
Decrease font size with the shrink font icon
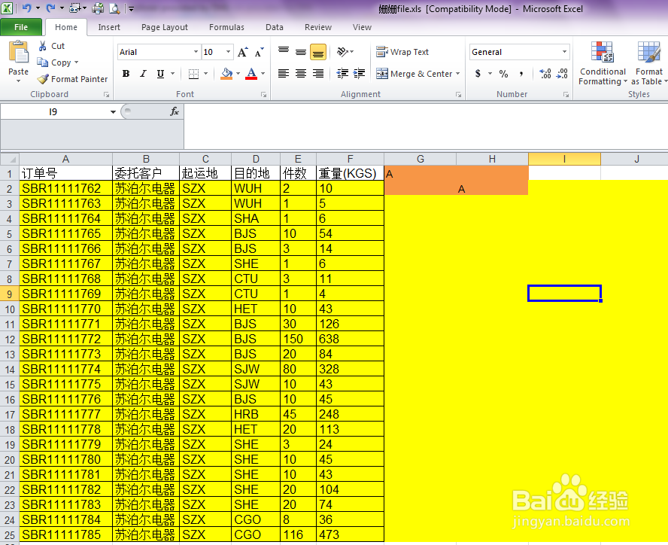259,52
